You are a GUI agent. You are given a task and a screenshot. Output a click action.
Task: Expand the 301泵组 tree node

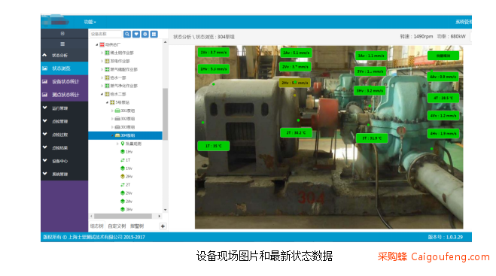click(112, 111)
